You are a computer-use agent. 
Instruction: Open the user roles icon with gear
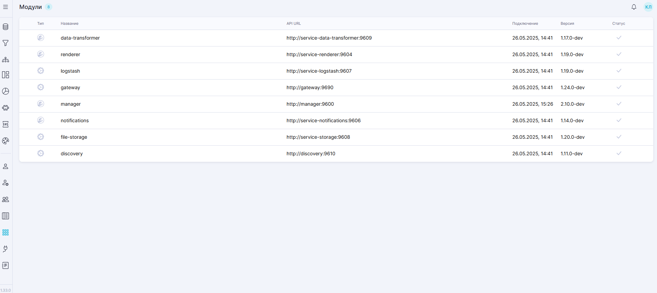pos(6,183)
